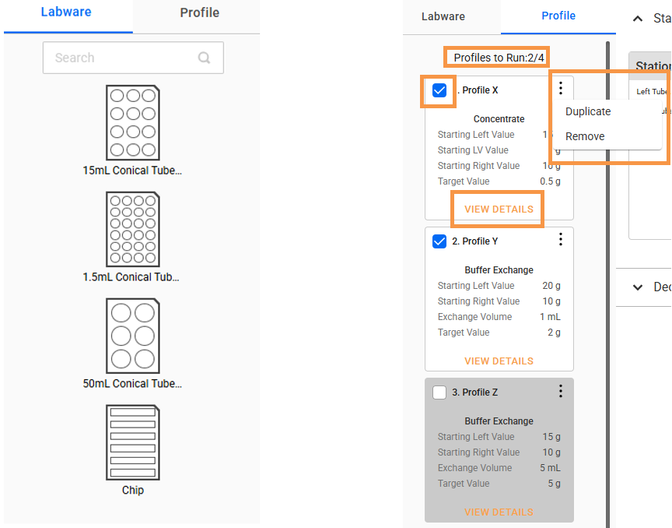Collapse the Station section chevron
The width and height of the screenshot is (672, 528).
[638, 19]
